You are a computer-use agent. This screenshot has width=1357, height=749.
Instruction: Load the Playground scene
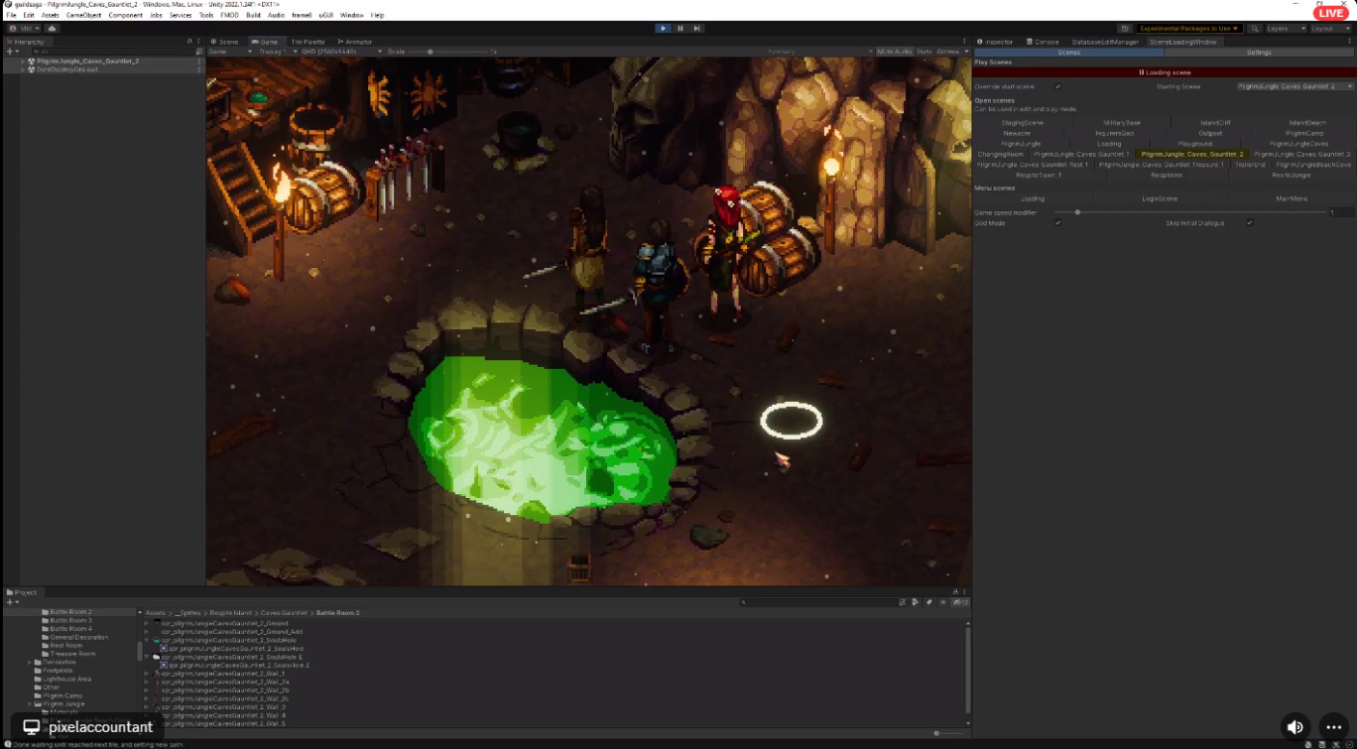(1195, 144)
